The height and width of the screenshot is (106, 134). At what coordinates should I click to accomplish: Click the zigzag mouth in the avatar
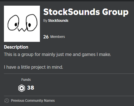click(x=22, y=30)
